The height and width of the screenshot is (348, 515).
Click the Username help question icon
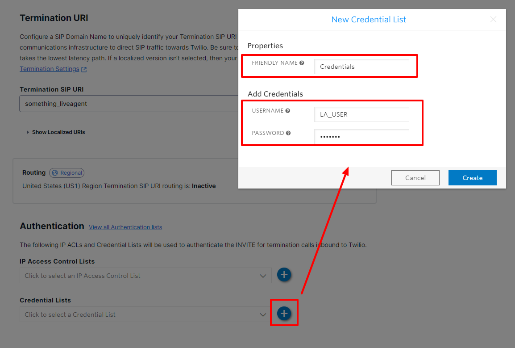tap(288, 111)
